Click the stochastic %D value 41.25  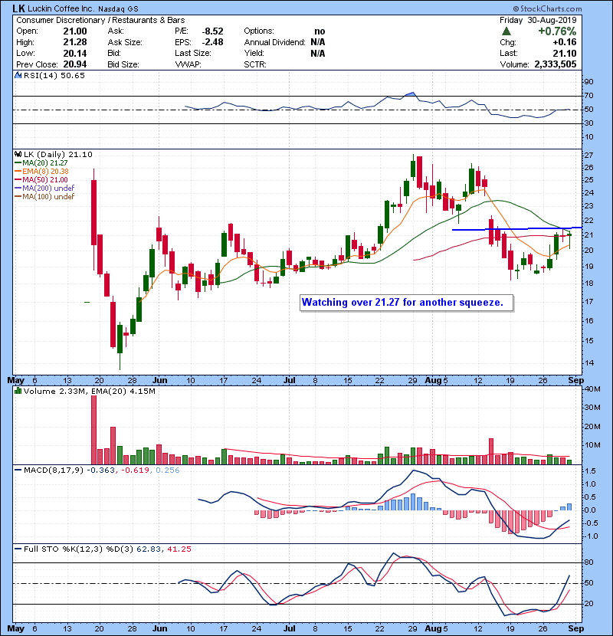click(179, 549)
